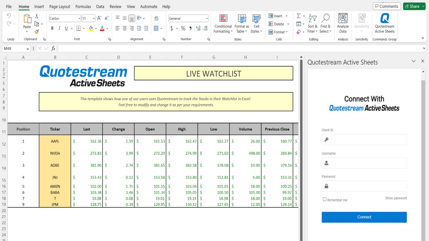This screenshot has width=429, height=241.
Task: Click the Insert cells button
Action: click(x=276, y=16)
